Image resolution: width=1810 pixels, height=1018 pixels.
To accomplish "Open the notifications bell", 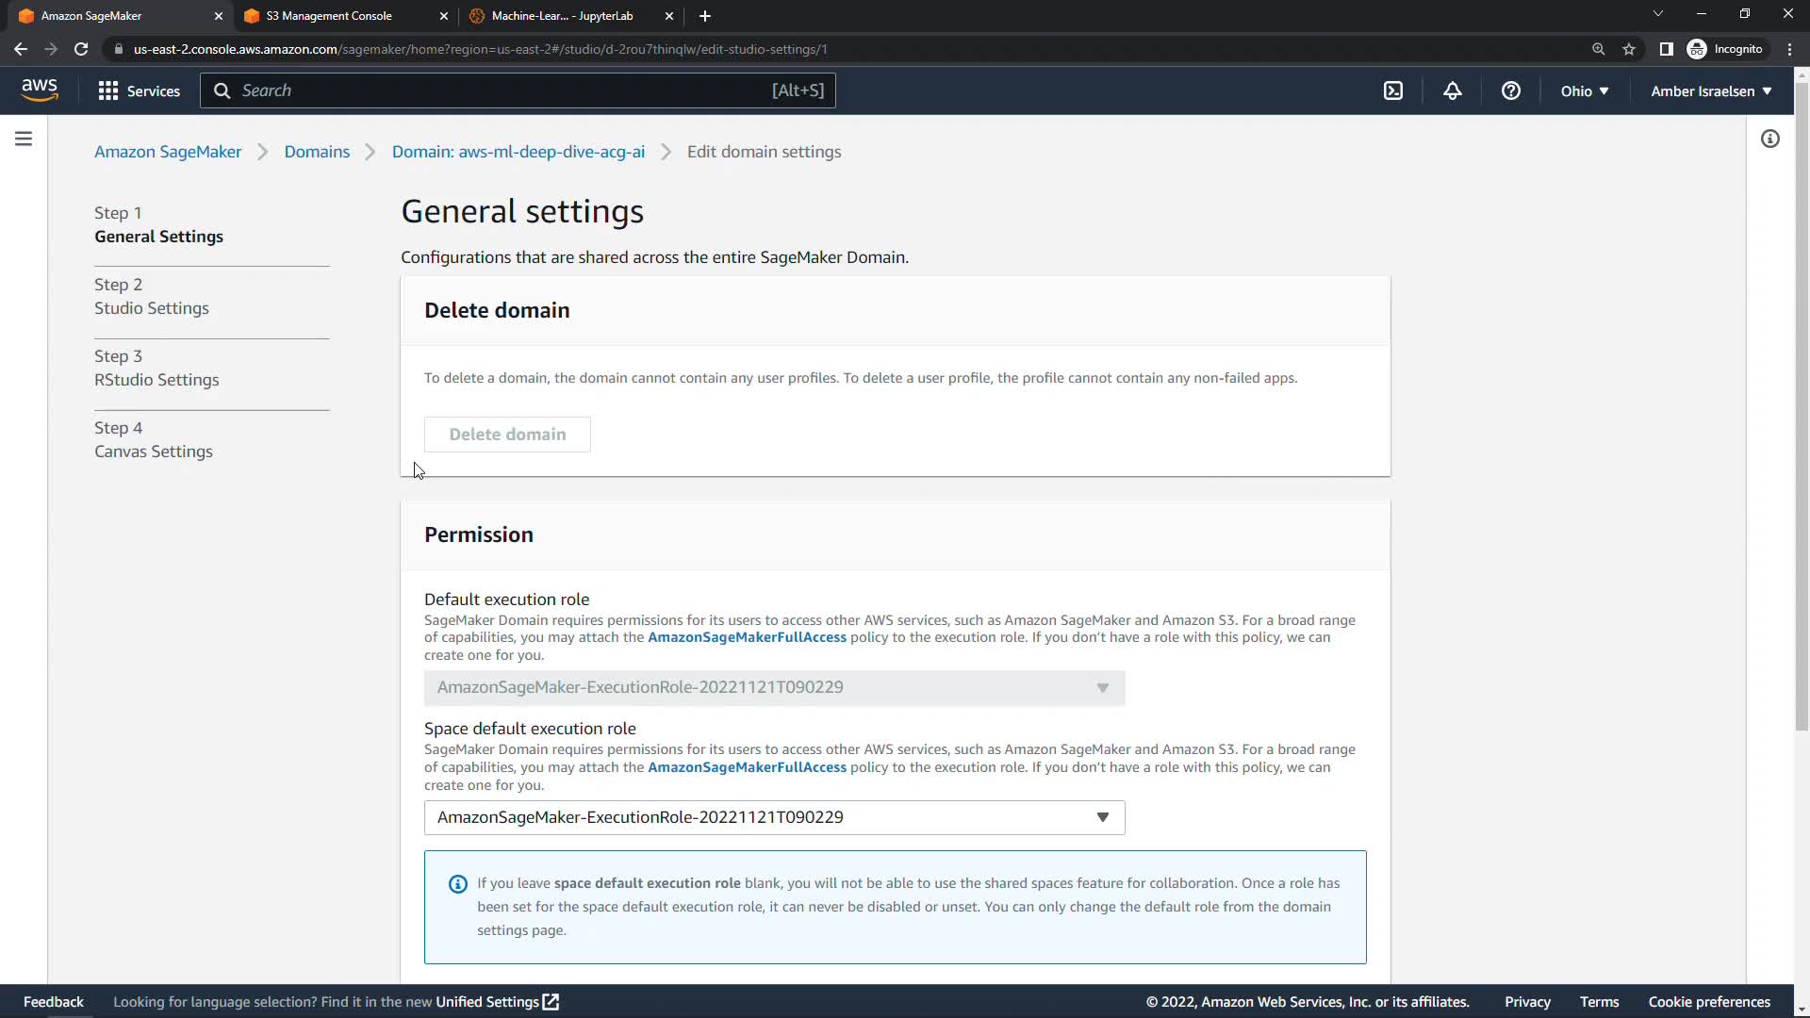I will [1452, 90].
